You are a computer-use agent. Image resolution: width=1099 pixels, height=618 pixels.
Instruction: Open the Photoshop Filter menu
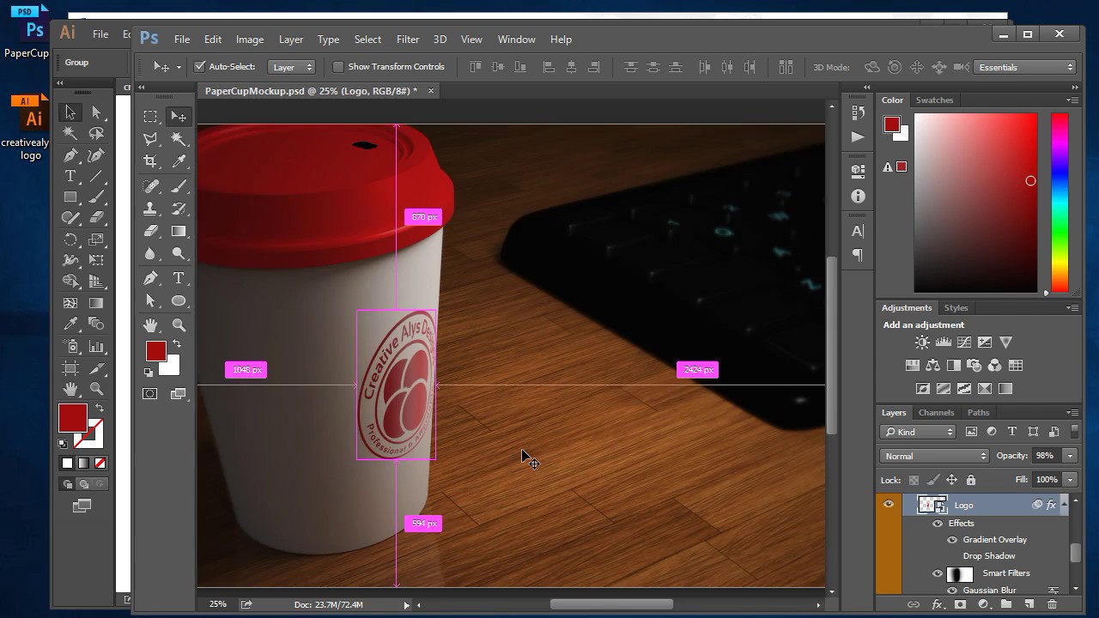[x=408, y=39]
